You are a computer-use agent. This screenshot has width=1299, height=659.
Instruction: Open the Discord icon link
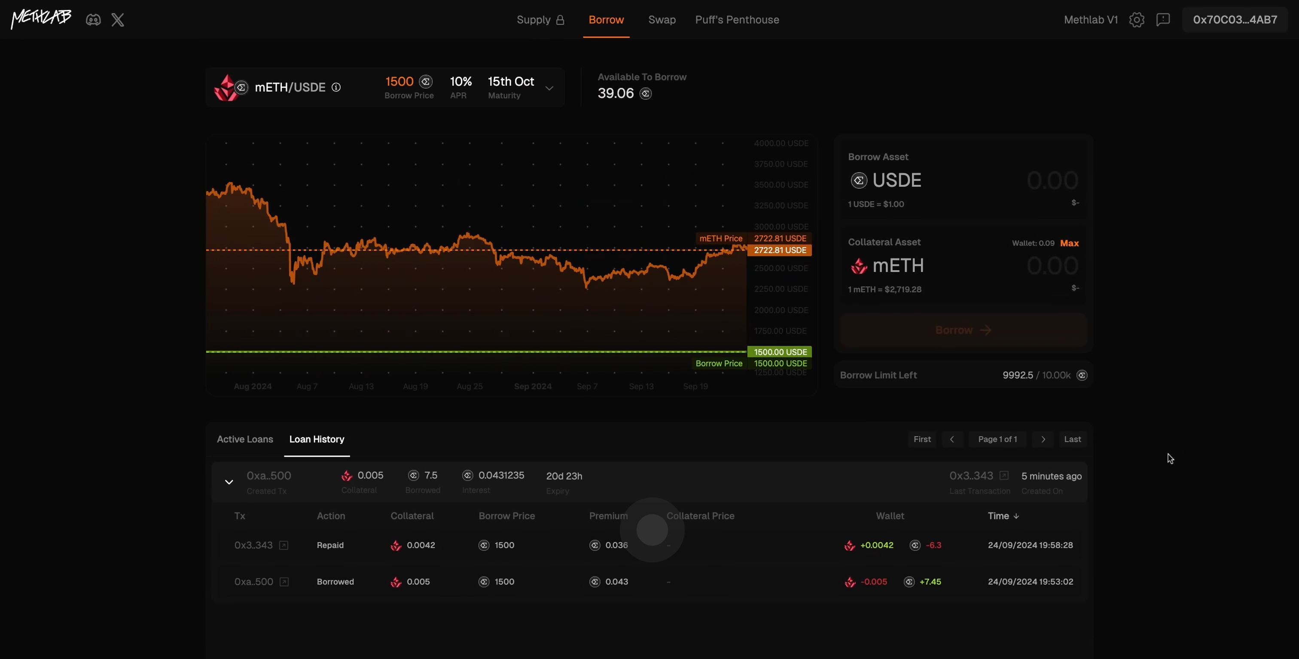pyautogui.click(x=93, y=20)
